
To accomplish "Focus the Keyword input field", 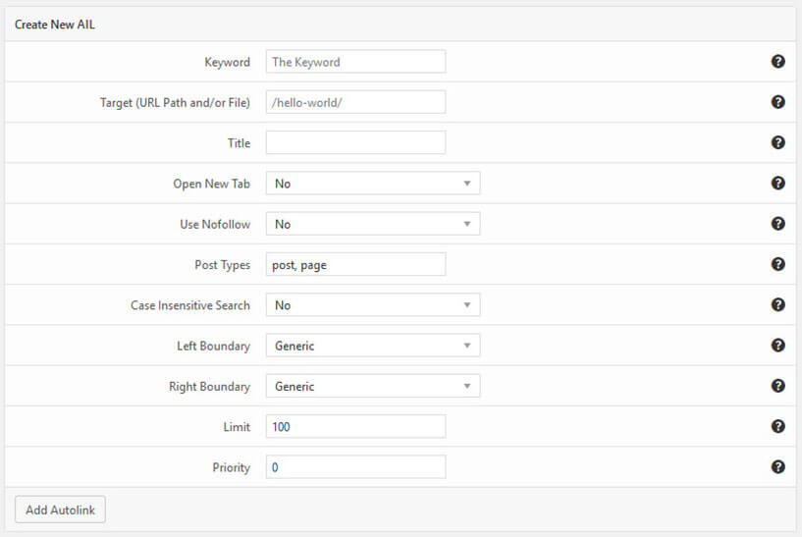I will [x=355, y=62].
